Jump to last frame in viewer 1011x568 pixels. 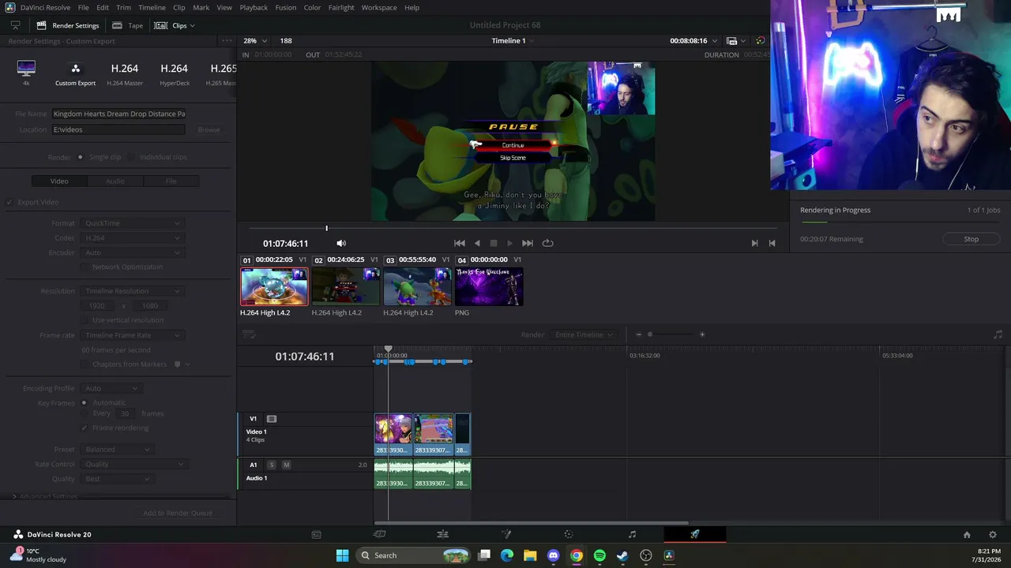[528, 243]
